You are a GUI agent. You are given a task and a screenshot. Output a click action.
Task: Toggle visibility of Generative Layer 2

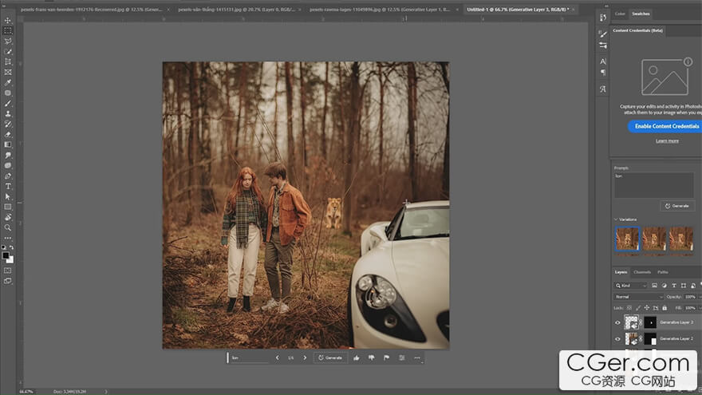617,339
